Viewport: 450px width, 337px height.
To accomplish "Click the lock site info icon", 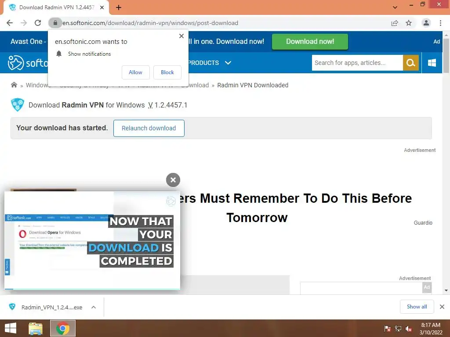I will [55, 23].
